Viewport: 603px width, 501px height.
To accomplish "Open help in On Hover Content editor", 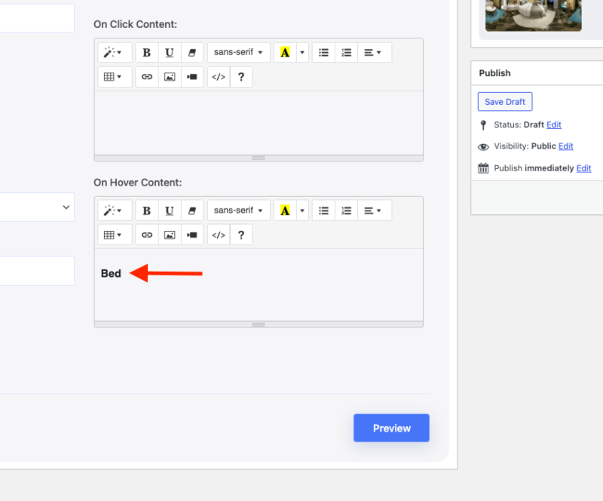I will point(241,235).
